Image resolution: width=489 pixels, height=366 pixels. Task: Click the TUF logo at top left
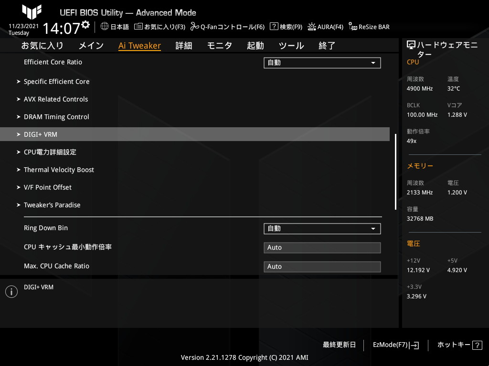pos(32,12)
